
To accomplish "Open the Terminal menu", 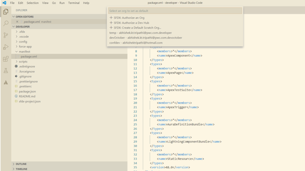I will pos(74,3).
